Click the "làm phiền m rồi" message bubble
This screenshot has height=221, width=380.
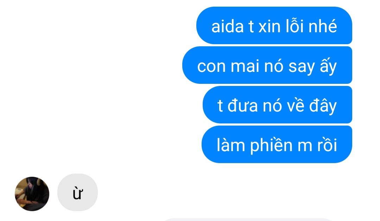tap(277, 145)
